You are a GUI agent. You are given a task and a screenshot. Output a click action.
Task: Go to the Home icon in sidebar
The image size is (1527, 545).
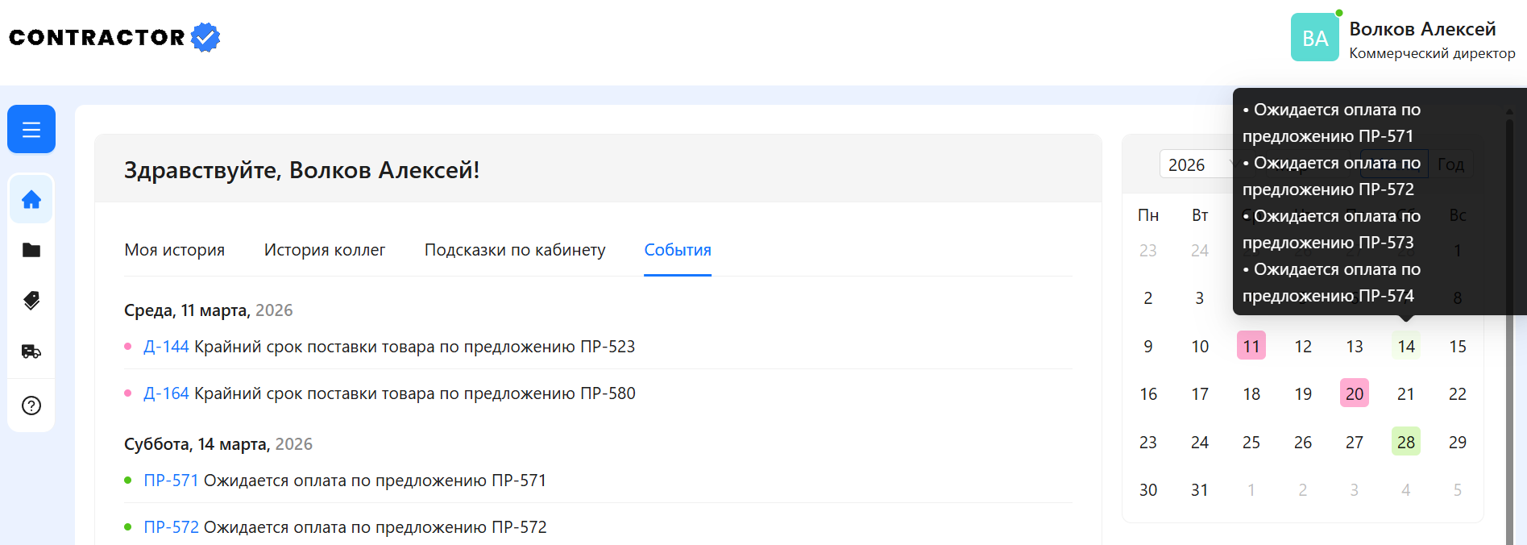tap(31, 199)
